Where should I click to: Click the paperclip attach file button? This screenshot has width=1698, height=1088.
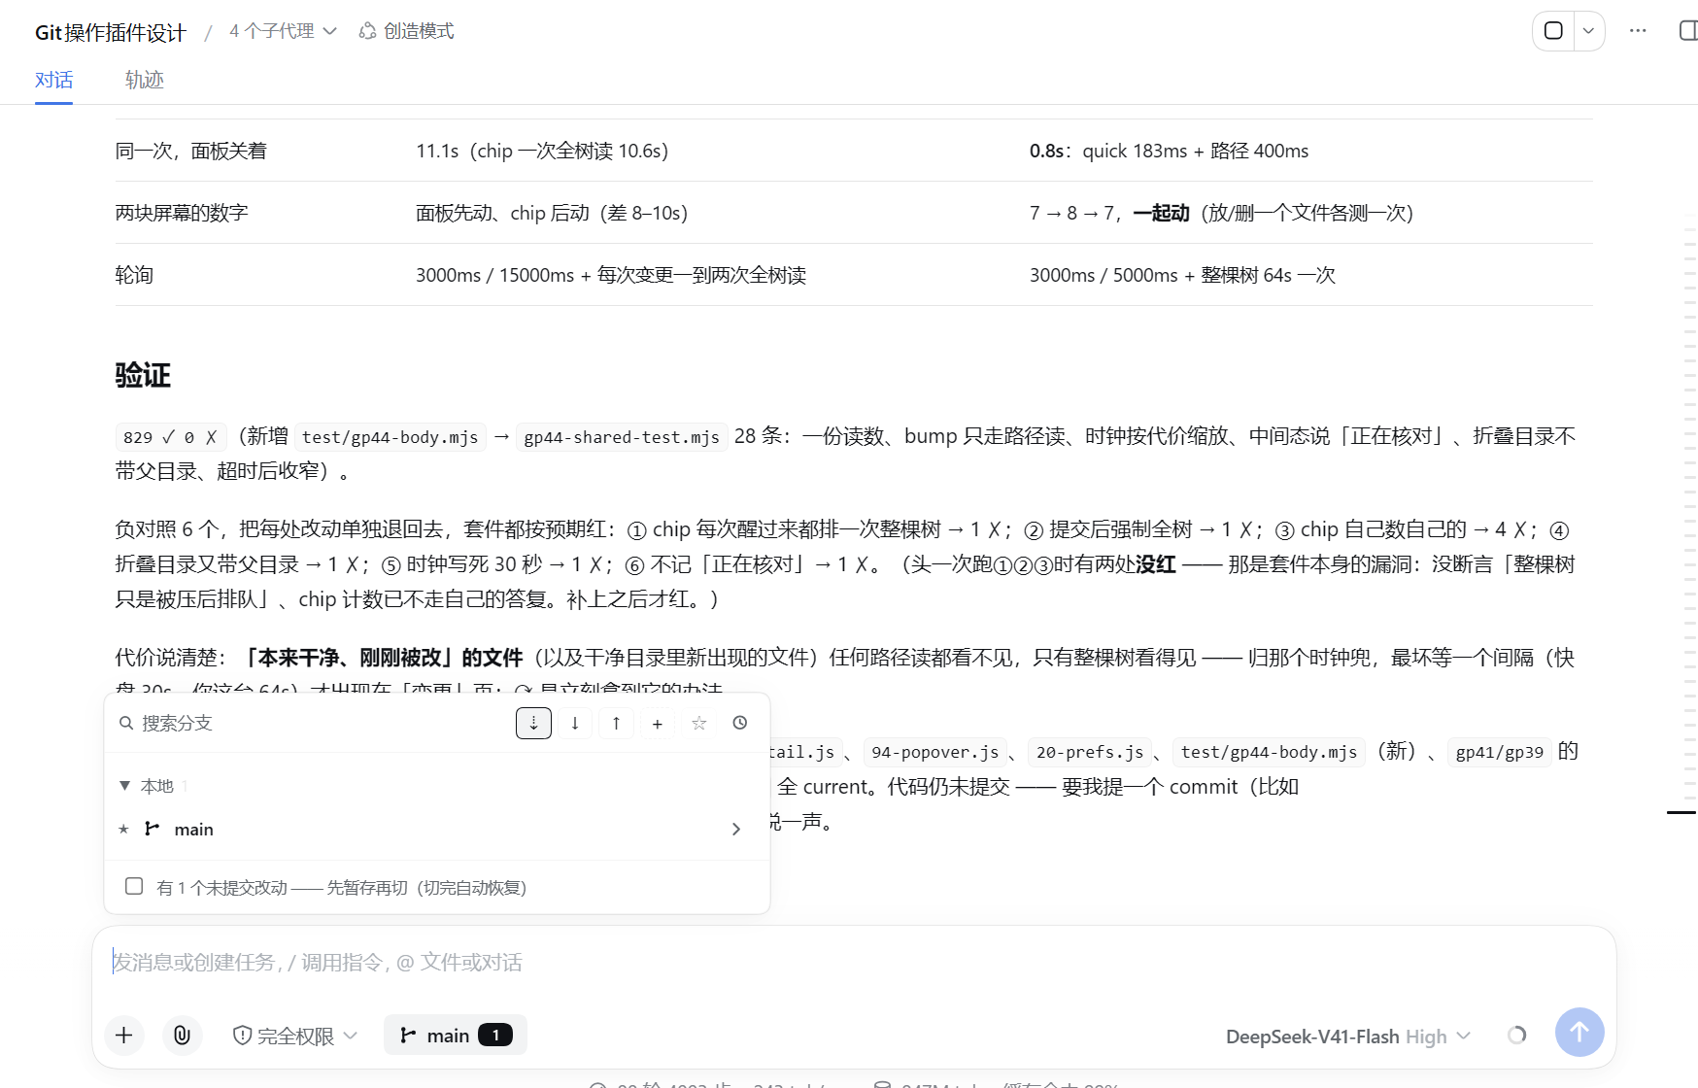[x=182, y=1035]
